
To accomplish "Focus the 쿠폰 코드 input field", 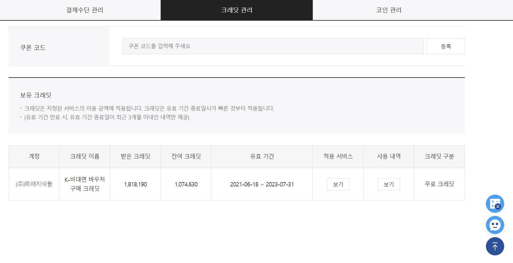I will click(x=273, y=46).
